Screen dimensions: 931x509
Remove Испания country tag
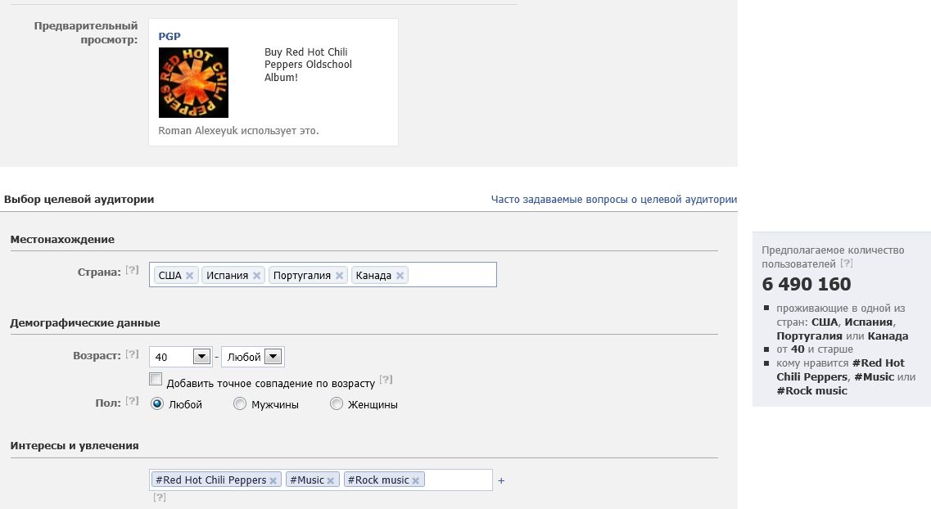[256, 275]
